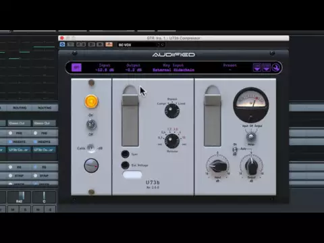Toggle EQ on the R42-panned channel
This screenshot has height=243, width=324.
[10, 167]
